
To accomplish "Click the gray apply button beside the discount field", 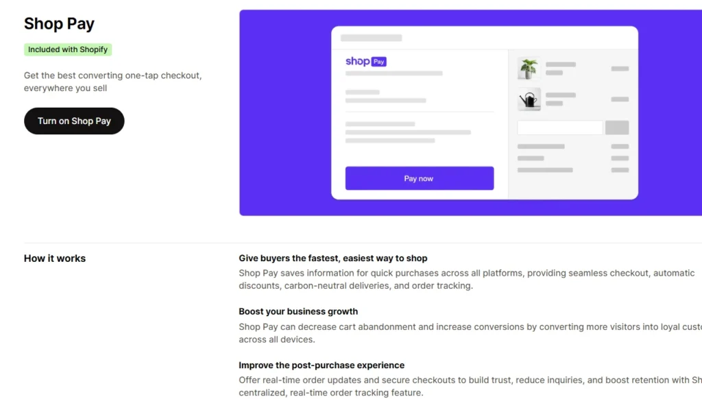I will point(617,127).
